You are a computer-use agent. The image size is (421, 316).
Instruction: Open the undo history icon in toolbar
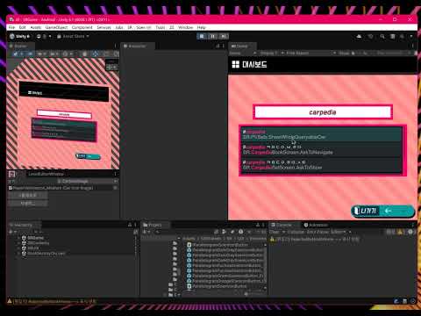coord(371,36)
